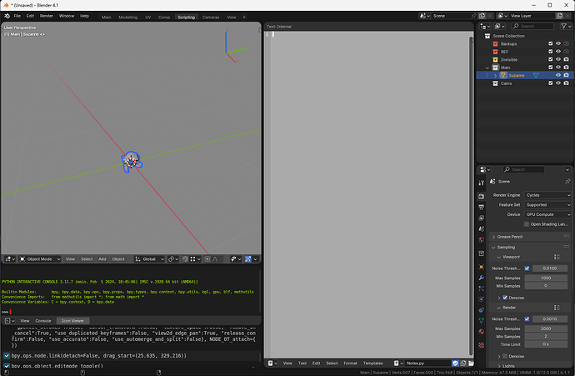Image resolution: width=575 pixels, height=376 pixels.
Task: Open the Tool properties tab
Action: (x=482, y=183)
